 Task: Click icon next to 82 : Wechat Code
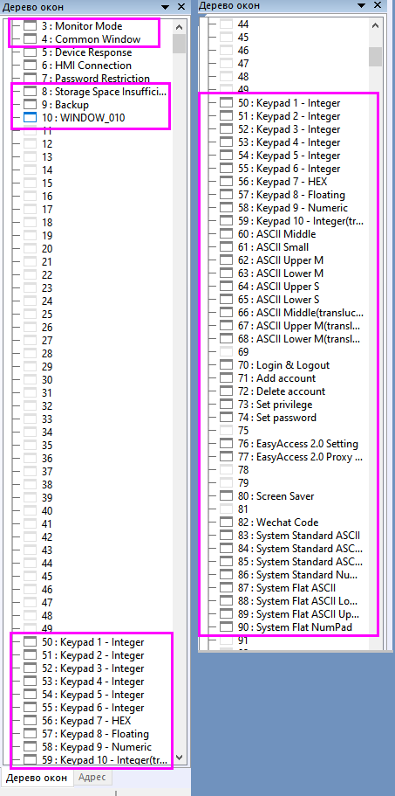(227, 523)
